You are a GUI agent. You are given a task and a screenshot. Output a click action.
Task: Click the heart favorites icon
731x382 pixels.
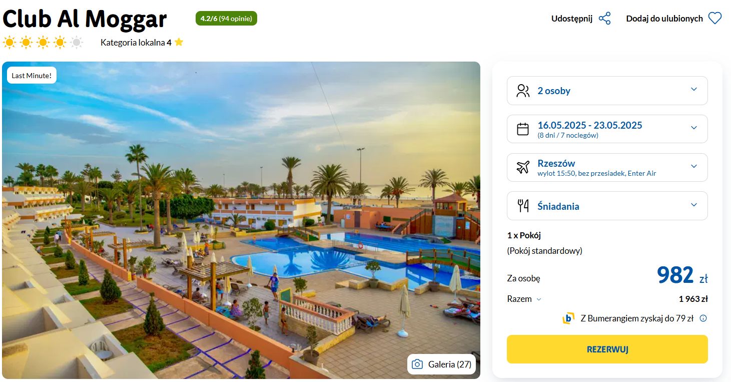pyautogui.click(x=715, y=19)
